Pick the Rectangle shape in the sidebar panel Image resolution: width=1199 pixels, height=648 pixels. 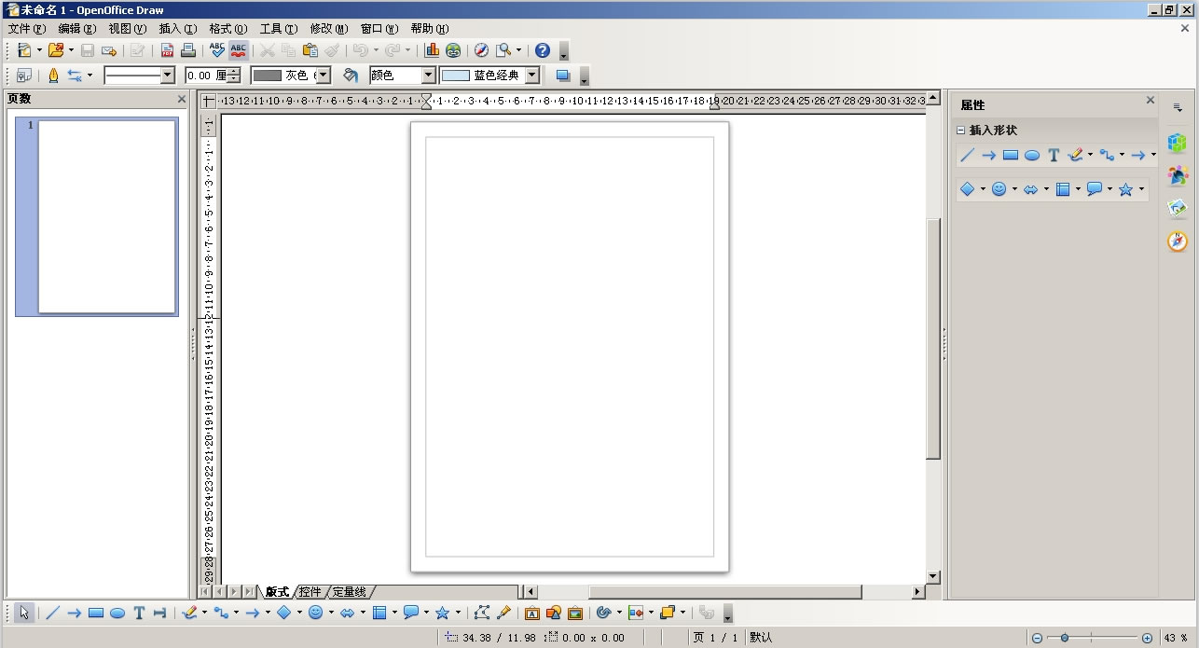tap(1010, 156)
